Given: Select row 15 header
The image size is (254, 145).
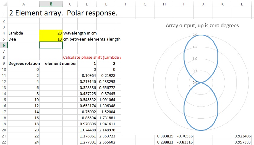Looking at the screenshot, I should click(4, 100).
